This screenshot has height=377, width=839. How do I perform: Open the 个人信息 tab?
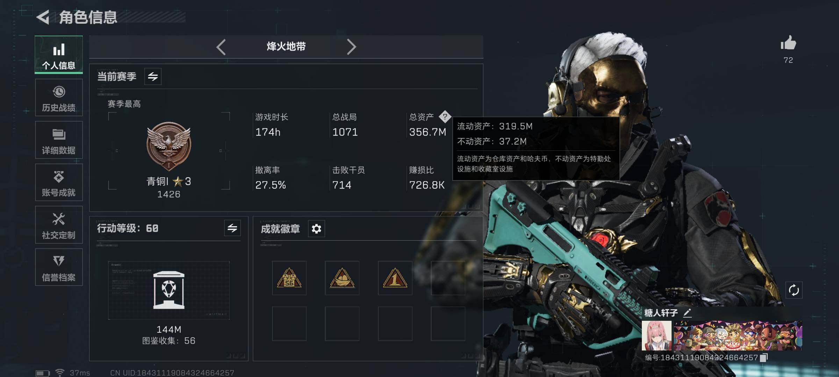point(59,55)
